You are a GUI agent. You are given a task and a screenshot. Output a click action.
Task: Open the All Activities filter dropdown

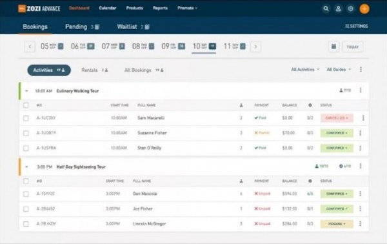click(305, 70)
